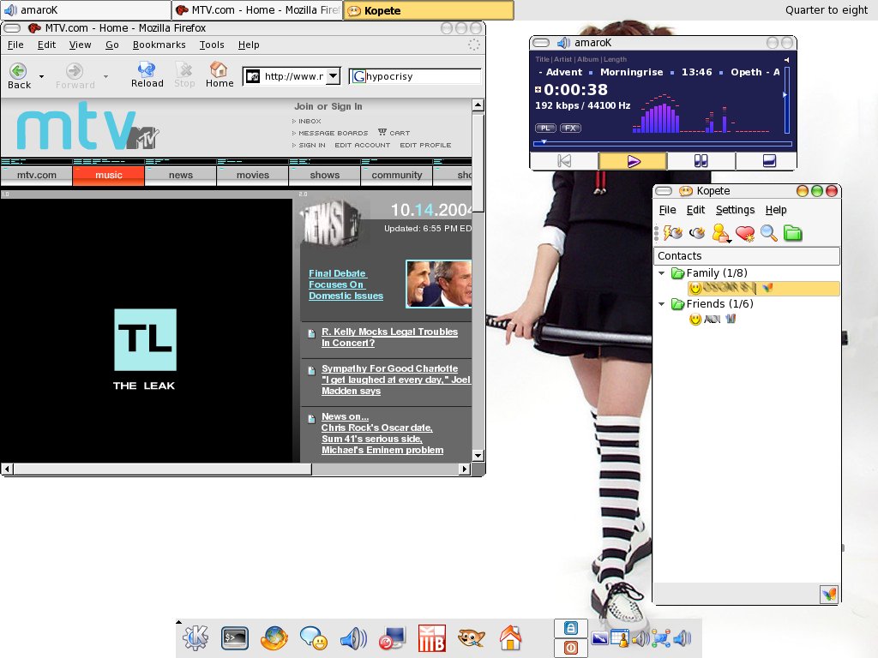Image resolution: width=878 pixels, height=658 pixels.
Task: Open the R. Kelly Mocks Legal Troubles link
Action: pos(389,338)
